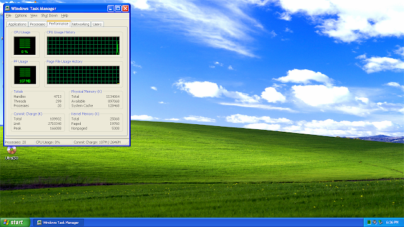Click the 6:36 PM system clock
404x227 pixels.
click(392, 223)
